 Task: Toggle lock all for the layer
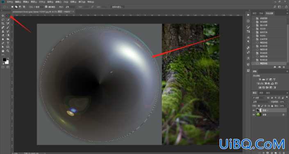pos(272,106)
